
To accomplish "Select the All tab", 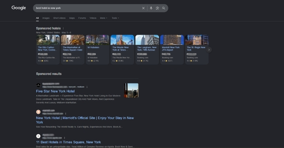I will pos(37,18).
